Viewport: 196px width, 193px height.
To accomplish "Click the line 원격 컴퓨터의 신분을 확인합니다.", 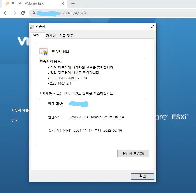I will tap(75, 73).
